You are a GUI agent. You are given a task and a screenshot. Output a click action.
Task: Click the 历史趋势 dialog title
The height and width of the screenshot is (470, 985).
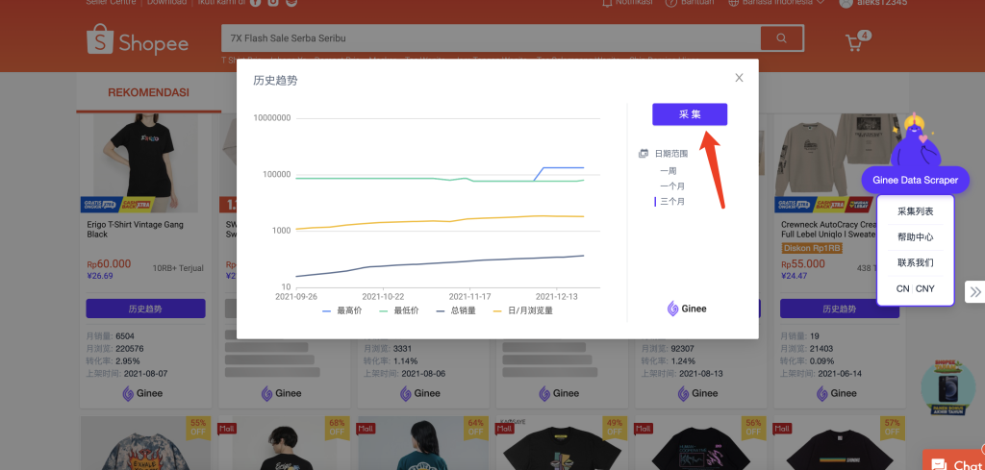tap(275, 81)
